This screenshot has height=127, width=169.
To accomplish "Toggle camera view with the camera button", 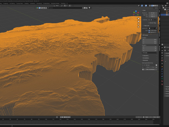I will click(x=138, y=24).
